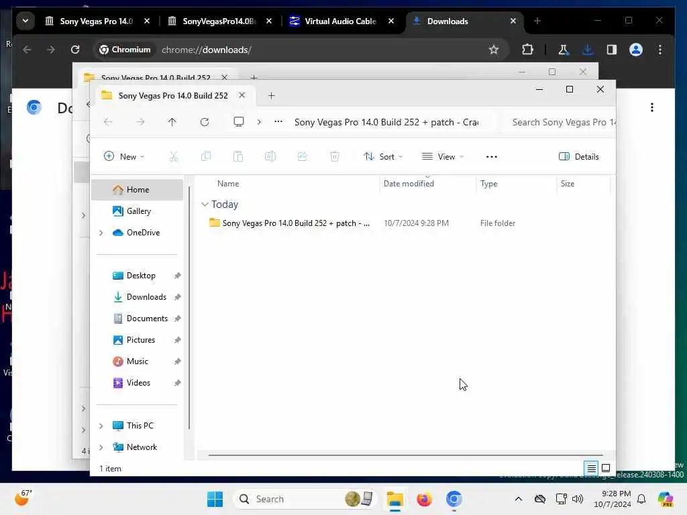Screen dimensions: 687x515
Task: Toggle the Chromium side panel icon
Action: pyautogui.click(x=612, y=50)
